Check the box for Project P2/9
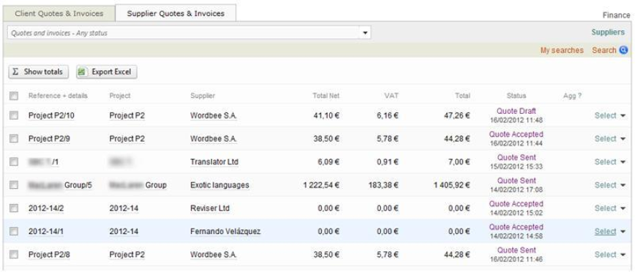The width and height of the screenshot is (644, 272). 14,139
